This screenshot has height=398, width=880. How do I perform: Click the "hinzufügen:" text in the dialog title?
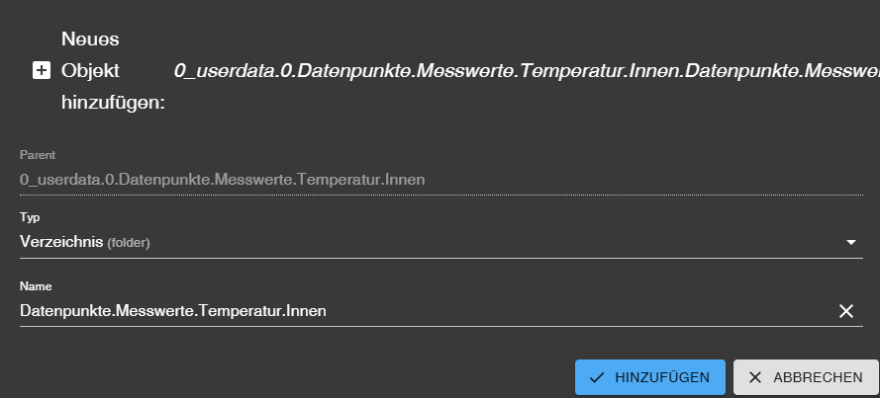[113, 102]
